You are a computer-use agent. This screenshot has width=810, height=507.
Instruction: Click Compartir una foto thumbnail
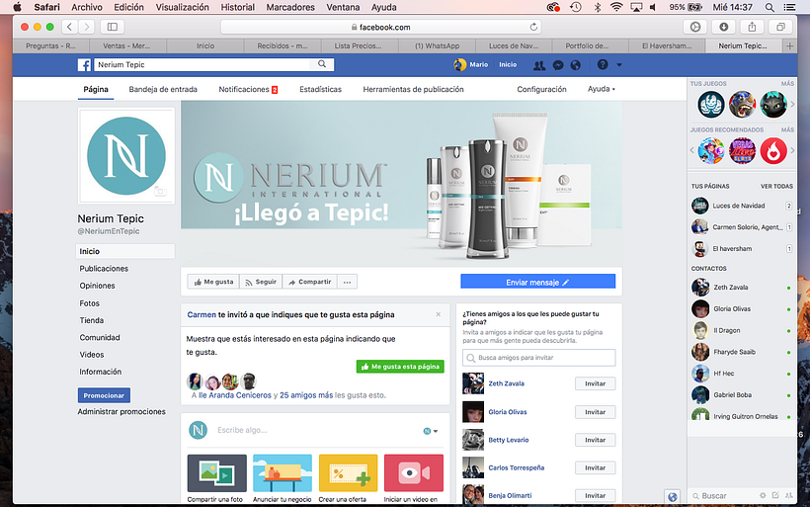pos(217,472)
